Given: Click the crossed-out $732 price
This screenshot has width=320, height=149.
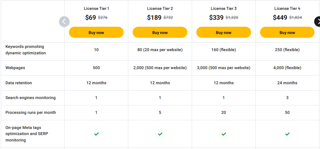Looking at the screenshot, I should (168, 17).
